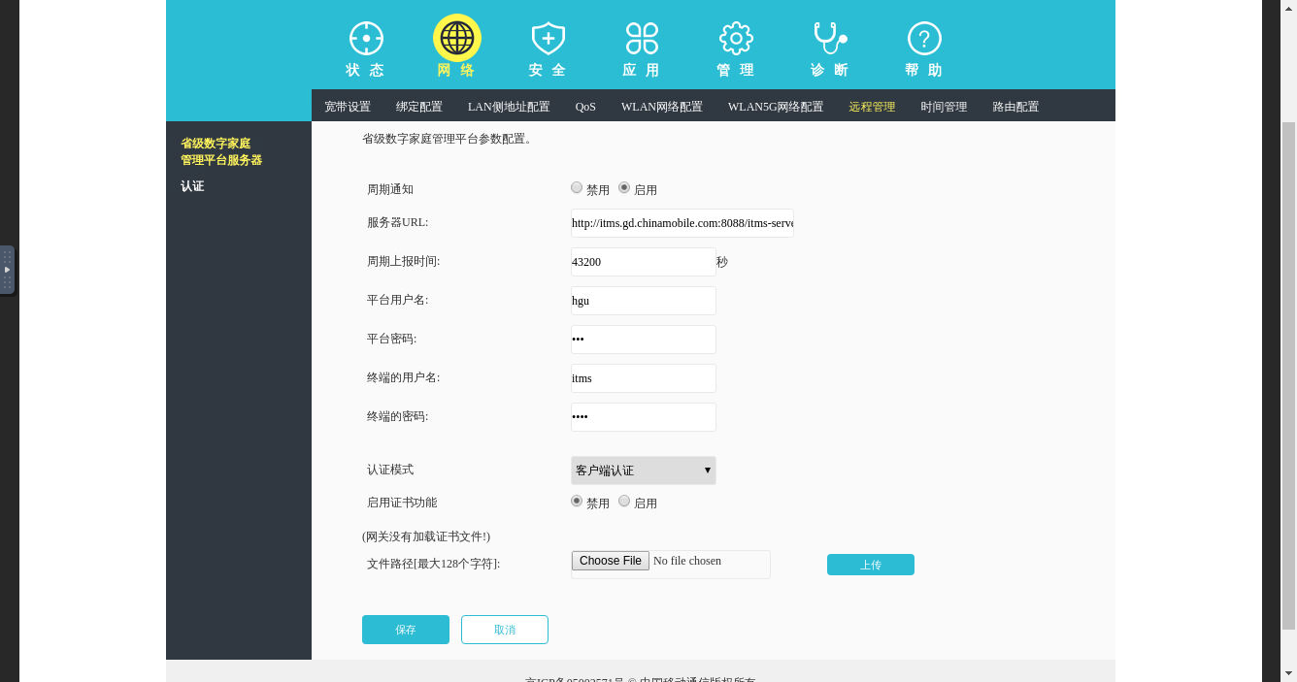
Task: Set 启用证书功能 to 禁用
Action: tap(577, 501)
